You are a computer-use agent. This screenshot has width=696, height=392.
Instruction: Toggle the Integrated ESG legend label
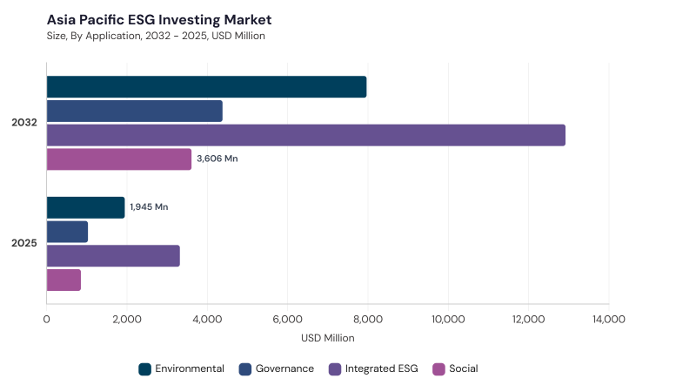pyautogui.click(x=381, y=368)
